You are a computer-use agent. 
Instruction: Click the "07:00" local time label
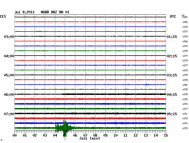[9, 114]
